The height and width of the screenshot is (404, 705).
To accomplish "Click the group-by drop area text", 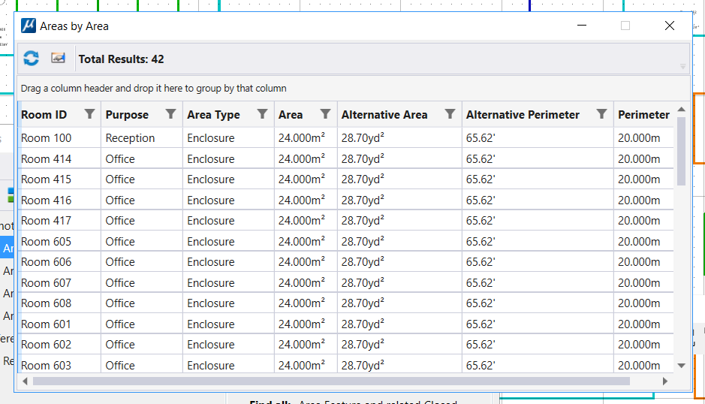I will point(154,88).
